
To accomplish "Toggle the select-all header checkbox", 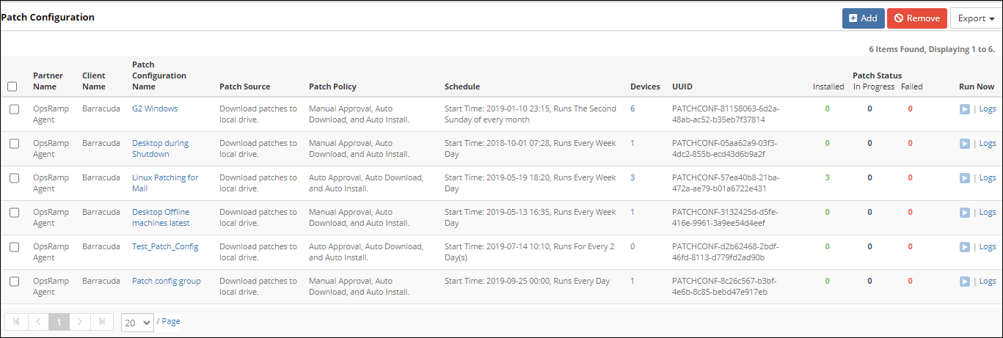I will (x=12, y=87).
